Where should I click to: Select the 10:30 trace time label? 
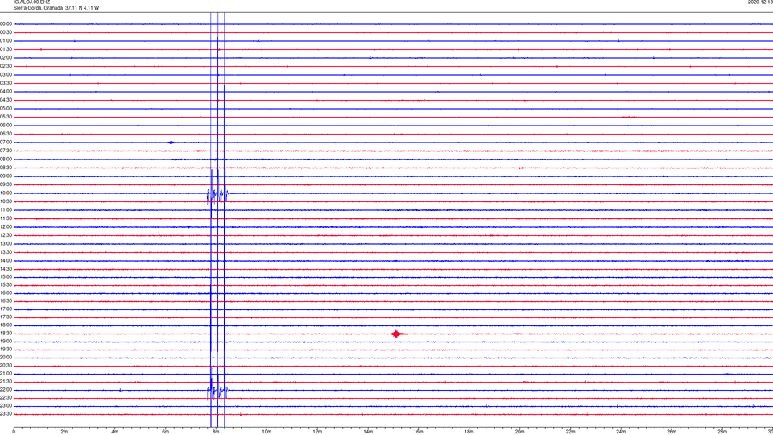point(6,201)
